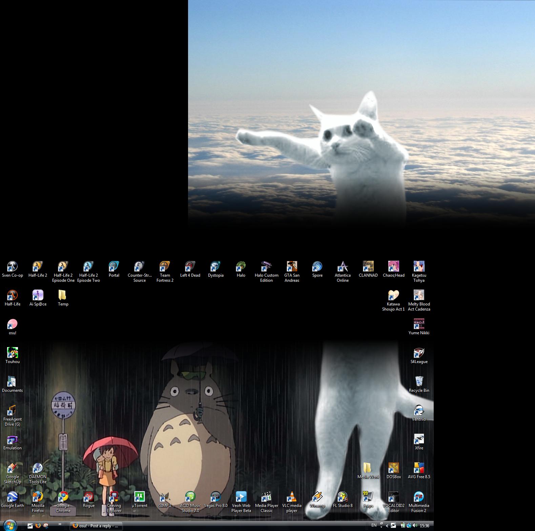Click the taskbar clock showing 15:36
Image resolution: width=535 pixels, height=531 pixels.
click(425, 526)
